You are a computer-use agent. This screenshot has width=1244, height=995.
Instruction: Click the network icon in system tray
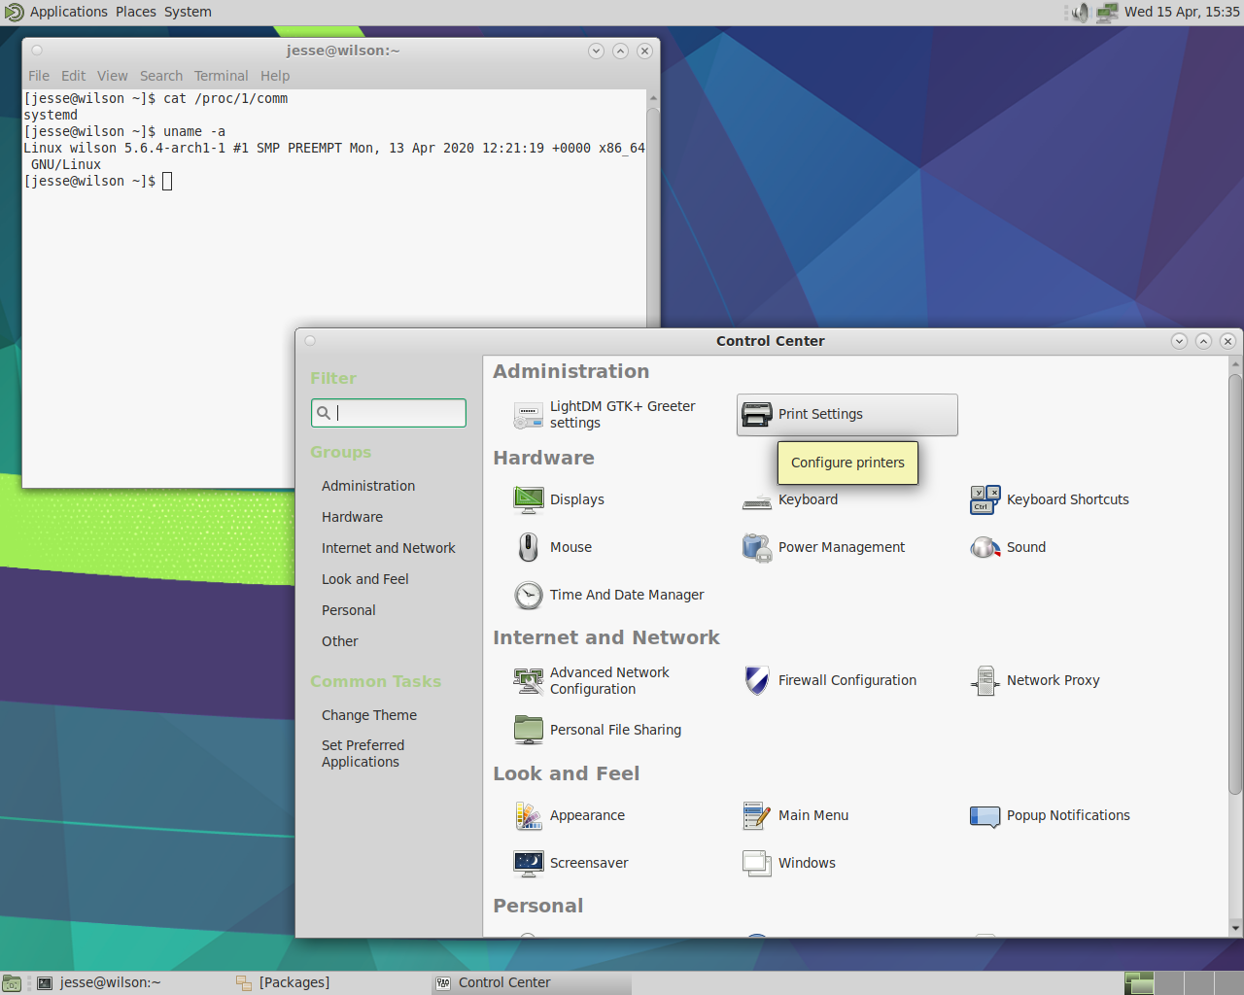tap(1107, 13)
